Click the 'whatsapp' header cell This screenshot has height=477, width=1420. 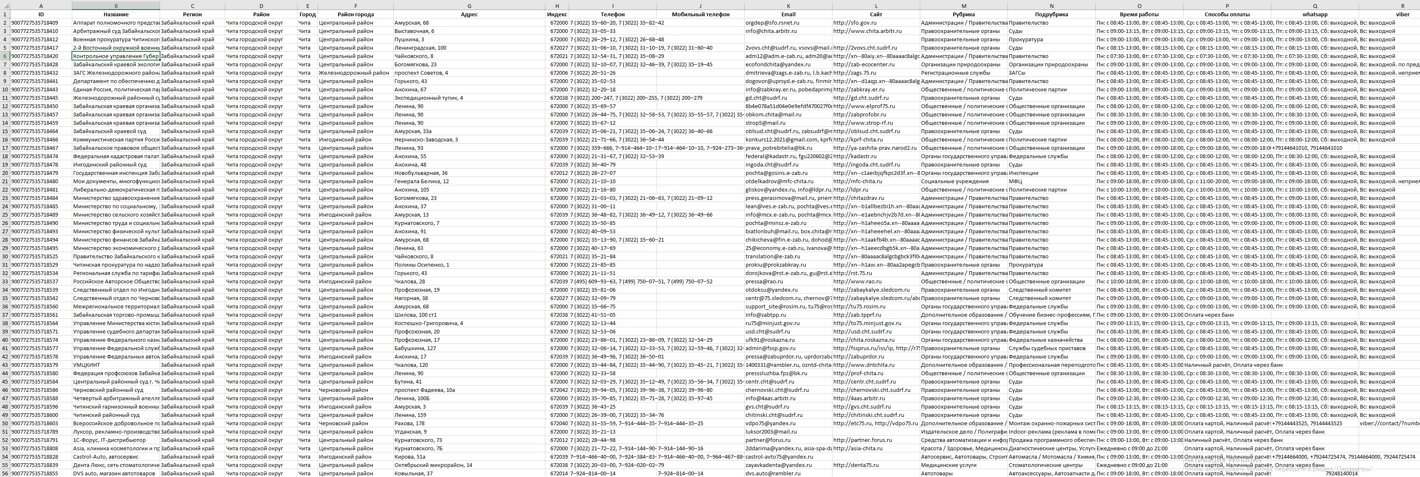click(x=1315, y=14)
